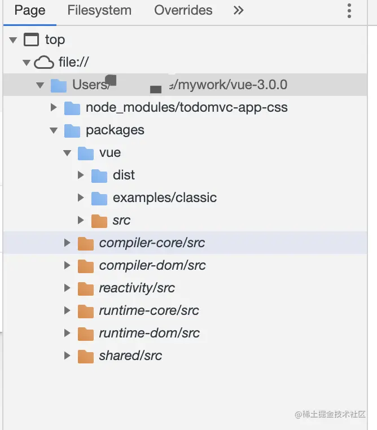Open the Overrides tab
This screenshot has width=377, height=430.
pyautogui.click(x=183, y=10)
